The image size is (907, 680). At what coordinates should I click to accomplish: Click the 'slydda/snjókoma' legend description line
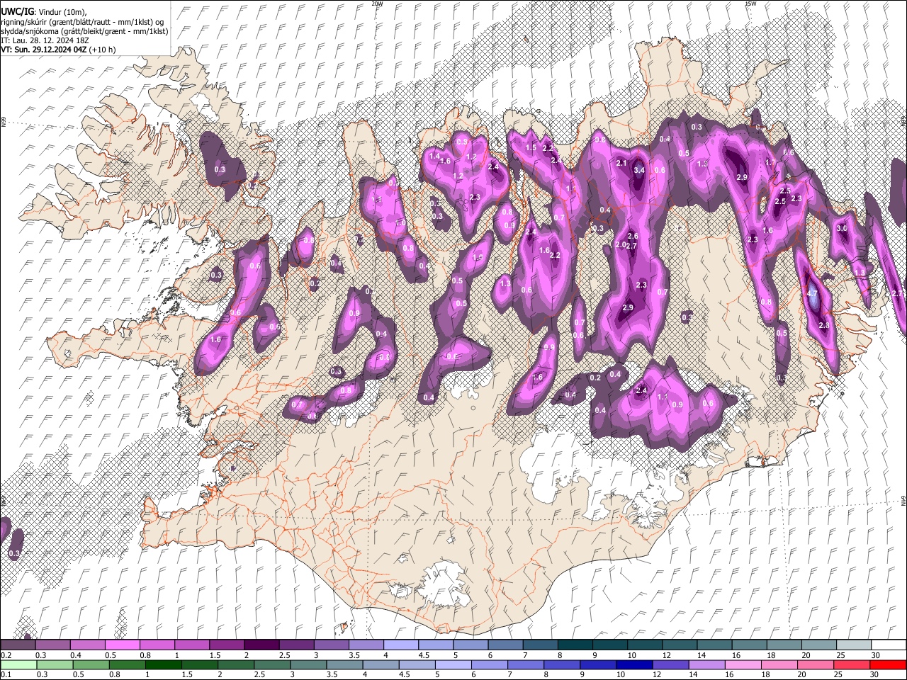84,31
